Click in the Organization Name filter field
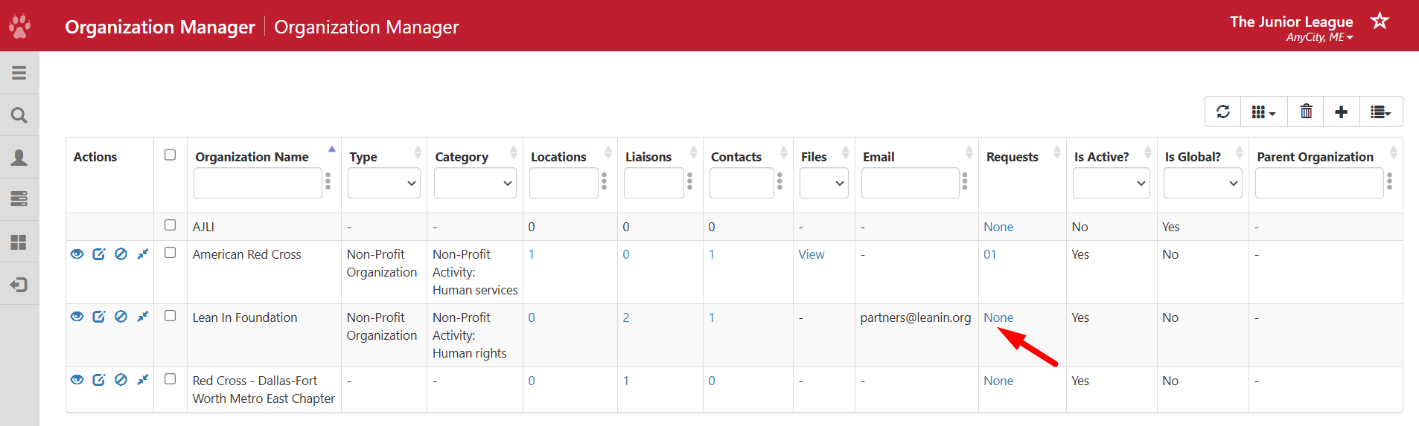The image size is (1419, 426). (258, 183)
